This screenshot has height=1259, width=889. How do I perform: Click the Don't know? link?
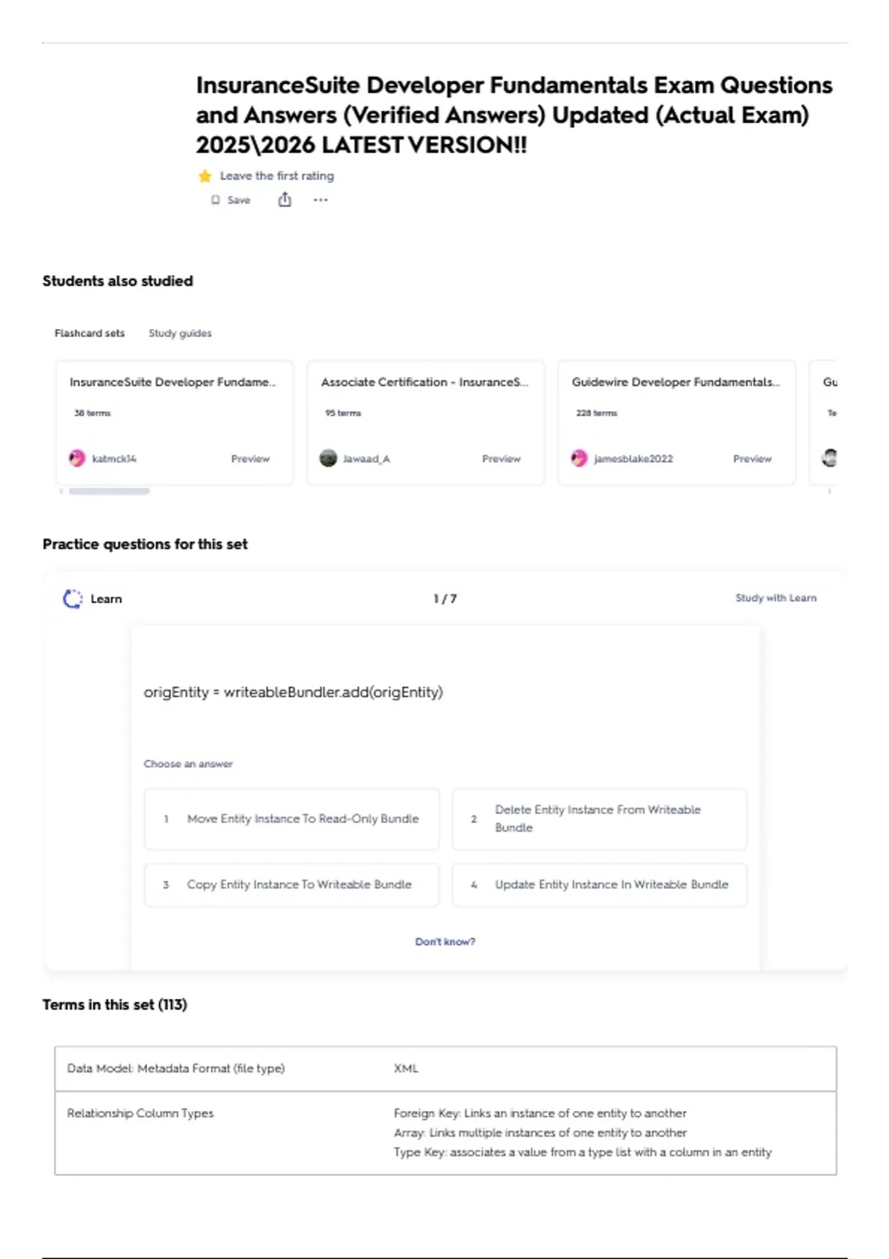[445, 942]
